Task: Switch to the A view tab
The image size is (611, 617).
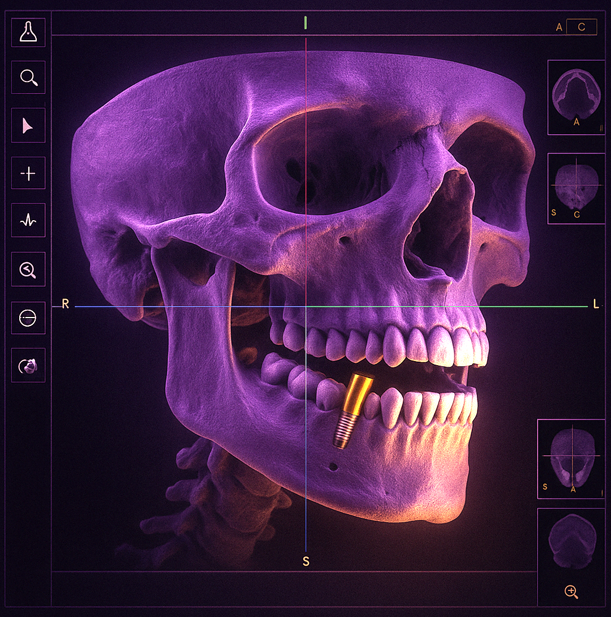Action: (x=560, y=27)
